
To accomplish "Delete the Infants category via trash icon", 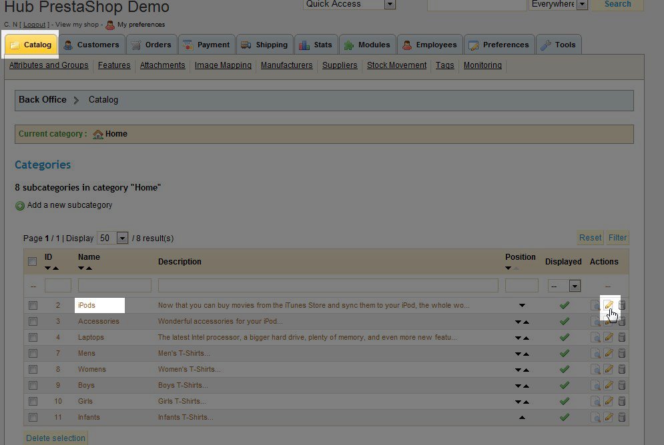I will click(622, 417).
